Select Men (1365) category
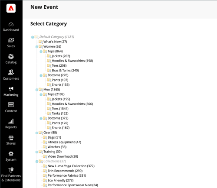 52,90
